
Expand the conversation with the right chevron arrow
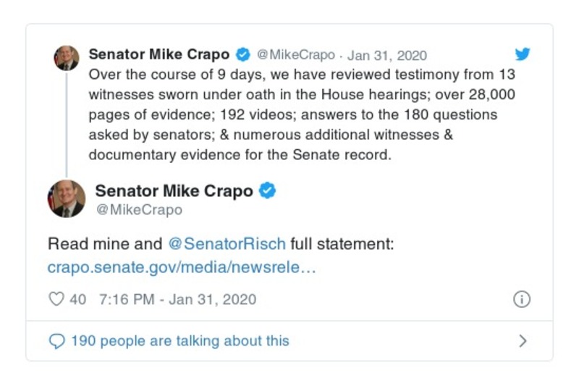523,341
